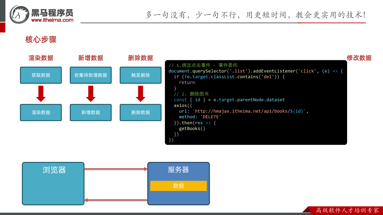
Task: Click the 收集待新增数据 box
Action: click(x=91, y=75)
